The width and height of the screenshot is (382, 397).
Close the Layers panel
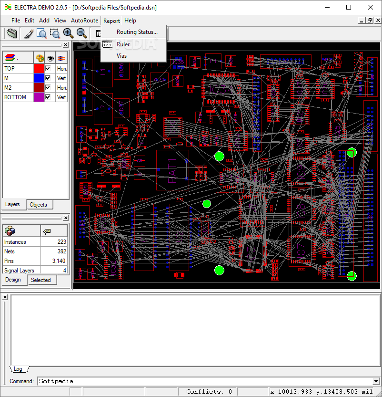[x=66, y=45]
